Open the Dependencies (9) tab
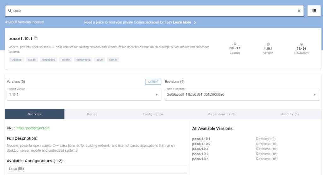The image size is (323, 175). pyautogui.click(x=222, y=114)
